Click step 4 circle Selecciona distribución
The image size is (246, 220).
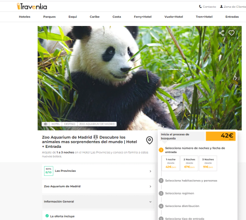point(161,206)
